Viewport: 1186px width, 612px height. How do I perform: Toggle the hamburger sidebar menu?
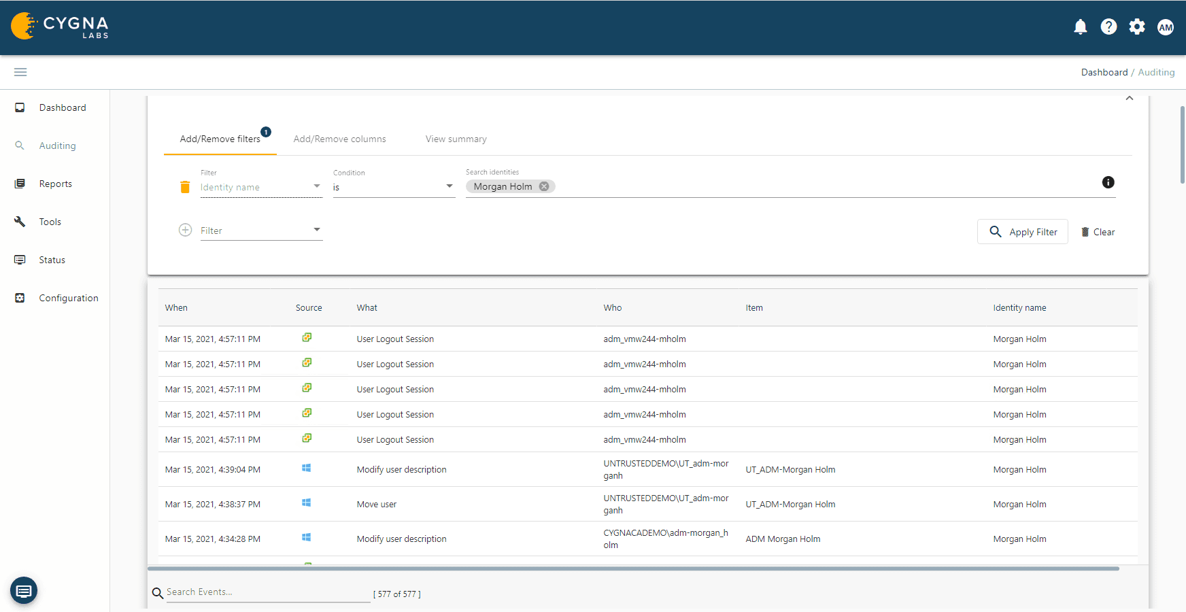pos(20,72)
